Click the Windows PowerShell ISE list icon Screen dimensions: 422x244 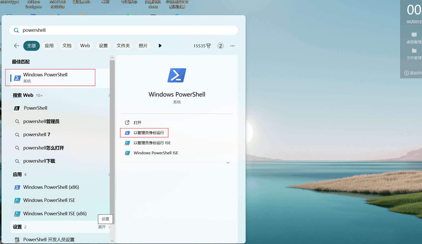point(17,200)
